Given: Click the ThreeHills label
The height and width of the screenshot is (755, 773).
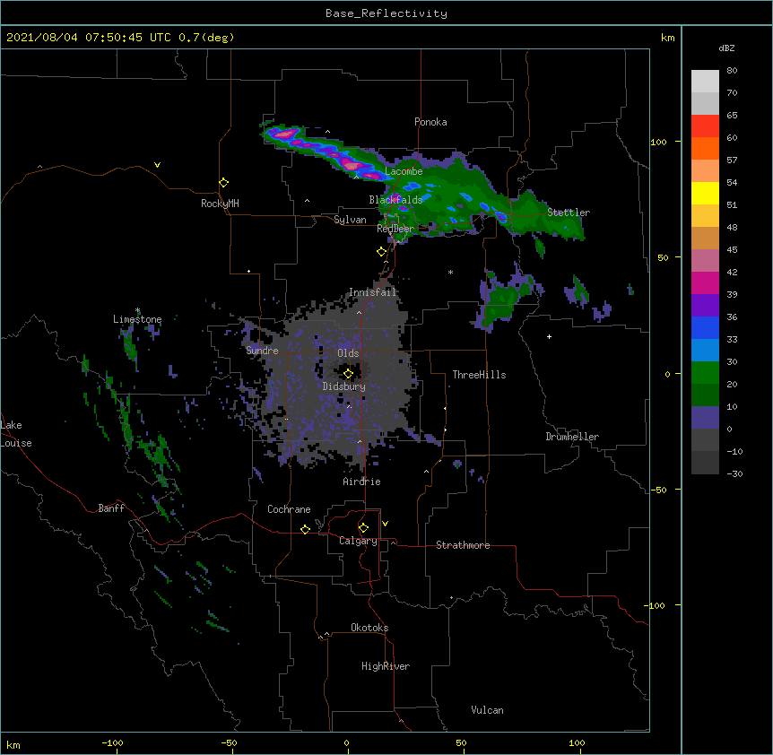Looking at the screenshot, I should (479, 375).
